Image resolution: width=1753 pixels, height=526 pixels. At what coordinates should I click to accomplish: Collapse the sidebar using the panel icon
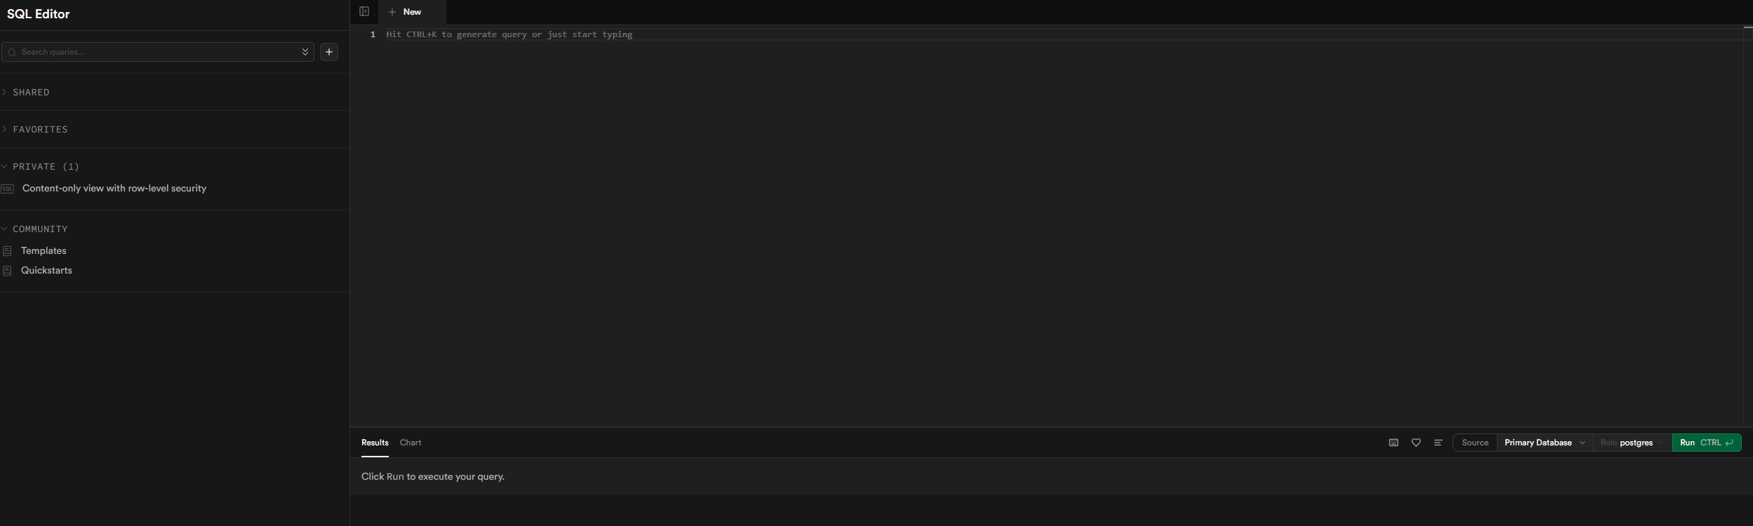click(x=364, y=11)
